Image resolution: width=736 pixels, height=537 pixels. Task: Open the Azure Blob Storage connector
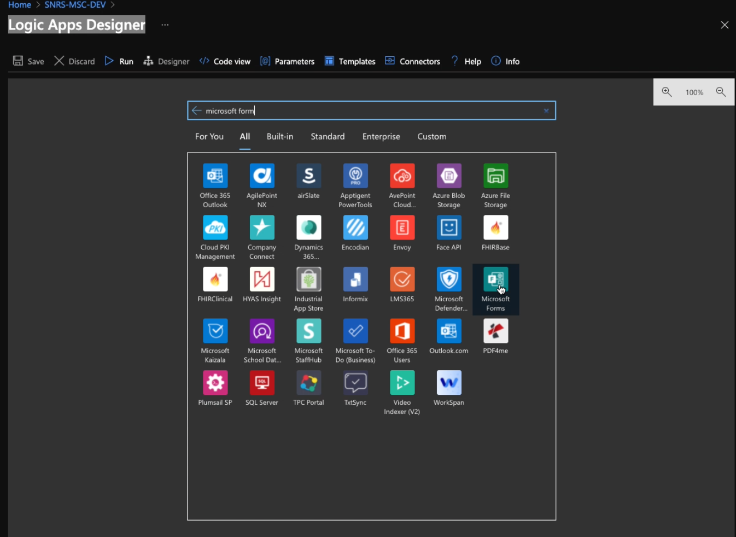tap(448, 185)
